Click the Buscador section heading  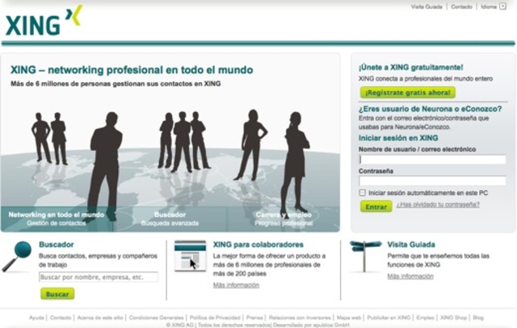[x=57, y=244]
